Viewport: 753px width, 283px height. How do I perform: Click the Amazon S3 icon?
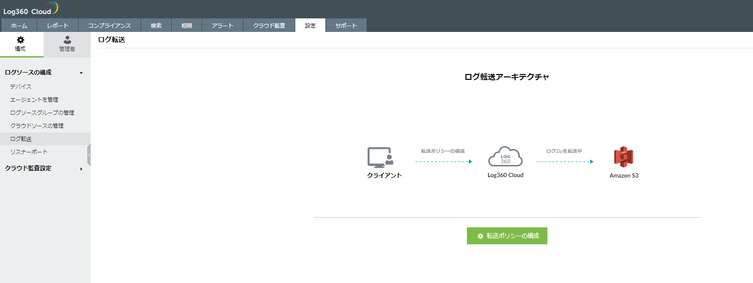(624, 157)
